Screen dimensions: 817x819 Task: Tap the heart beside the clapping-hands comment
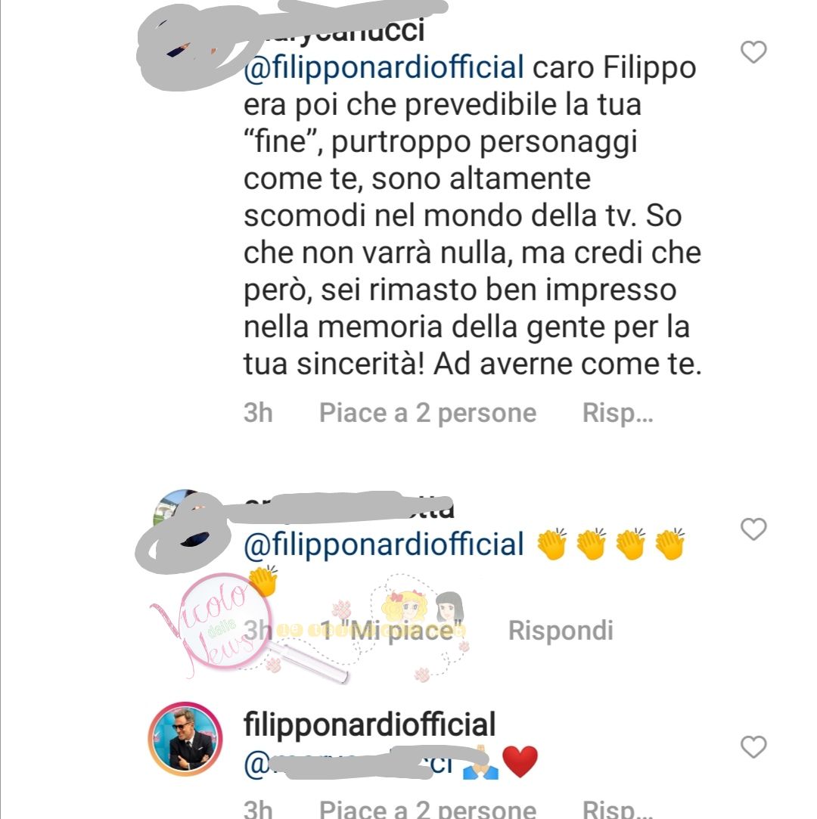pyautogui.click(x=753, y=529)
